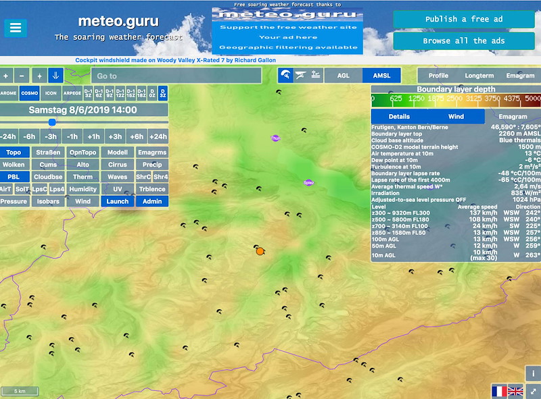Click Publish a free ad button
The width and height of the screenshot is (541, 399).
[x=464, y=20]
